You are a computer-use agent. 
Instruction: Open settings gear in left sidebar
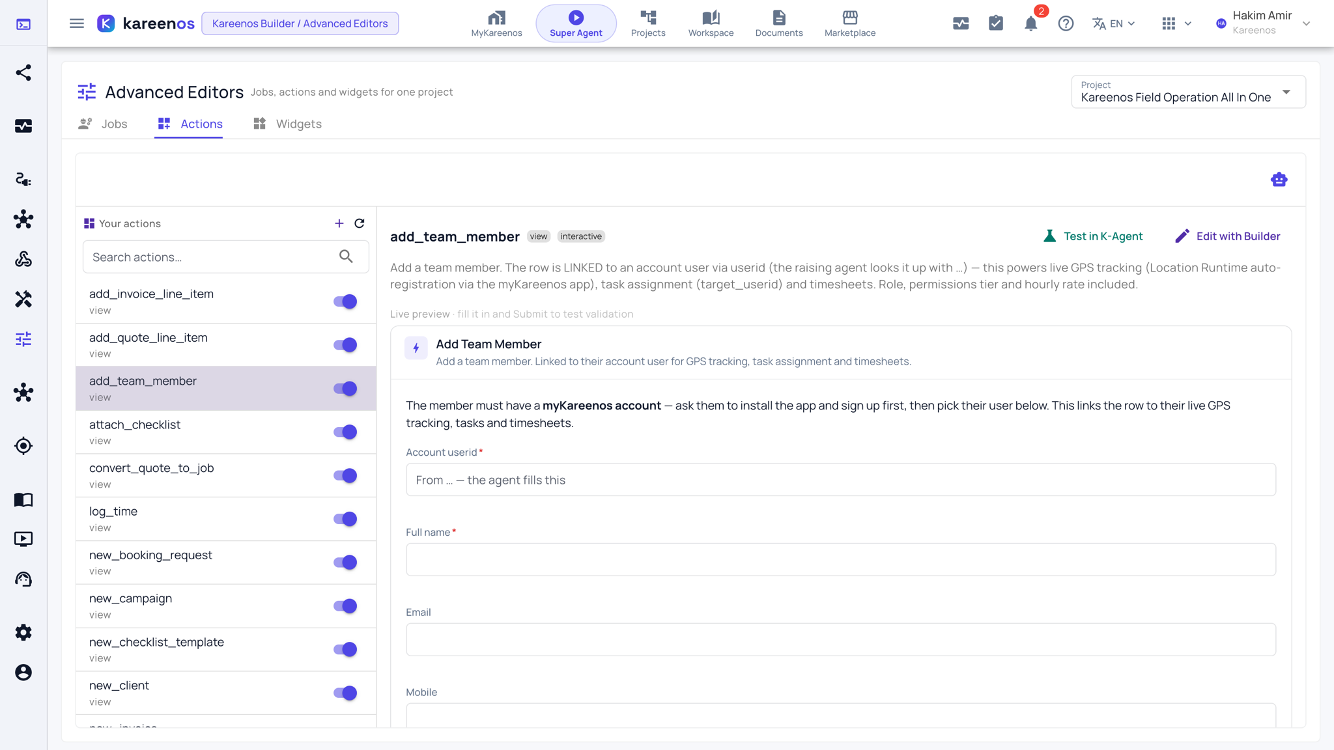[23, 632]
